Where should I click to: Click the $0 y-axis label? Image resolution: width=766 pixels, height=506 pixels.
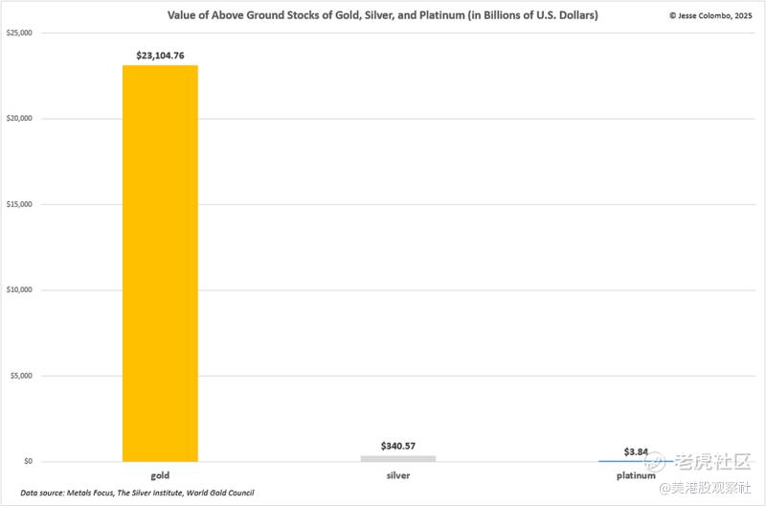[29, 462]
